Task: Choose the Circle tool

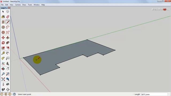Action: coord(3,27)
